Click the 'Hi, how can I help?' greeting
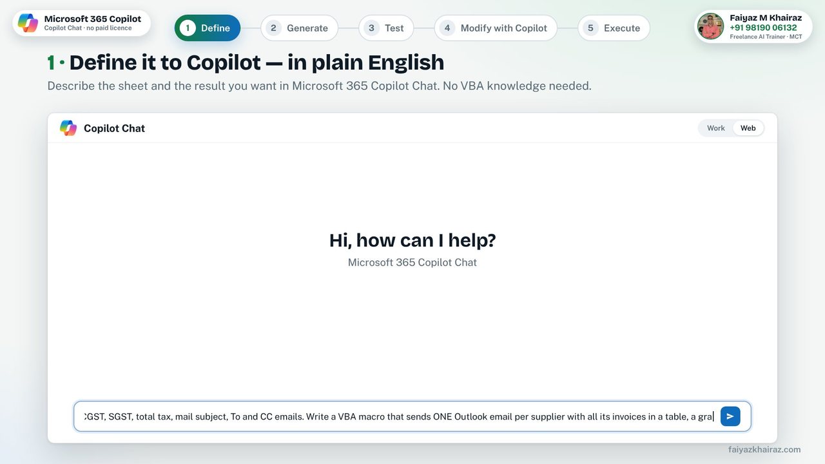The width and height of the screenshot is (825, 464). click(412, 240)
